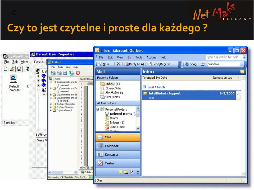Select the Unread Mail search folder
Image resolution: width=254 pixels, height=190 pixels.
click(111, 88)
